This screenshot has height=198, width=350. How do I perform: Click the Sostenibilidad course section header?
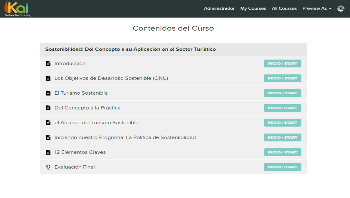pyautogui.click(x=130, y=49)
